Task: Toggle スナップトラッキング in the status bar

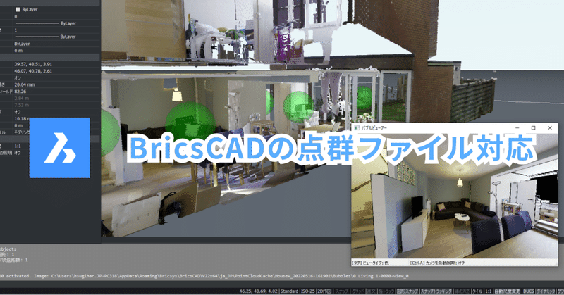Action: 436,291
